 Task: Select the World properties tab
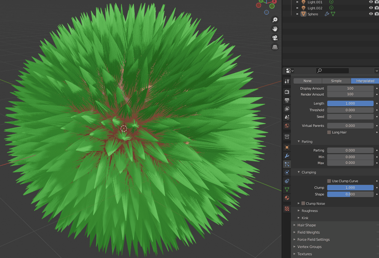tap(287, 125)
